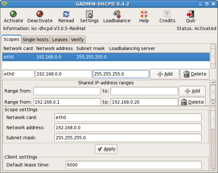
Task: Focus the 192.168.0.0 field beside Add
Action: 64,74
